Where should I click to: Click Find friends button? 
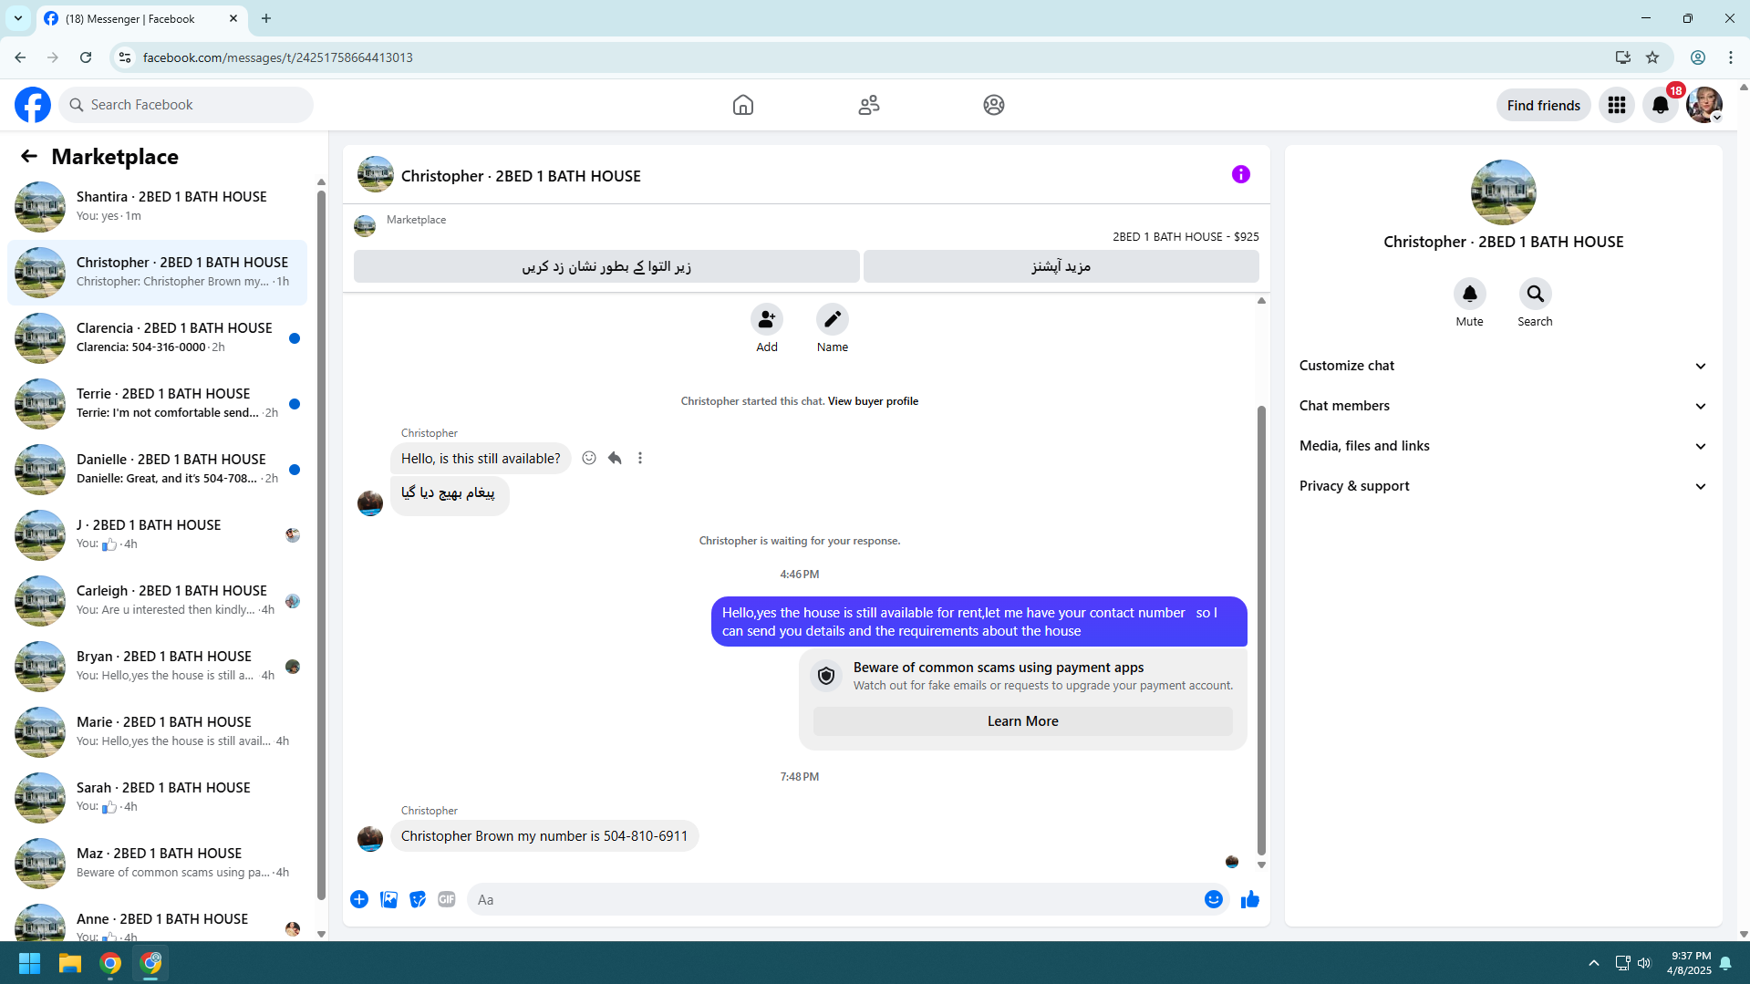1544,105
